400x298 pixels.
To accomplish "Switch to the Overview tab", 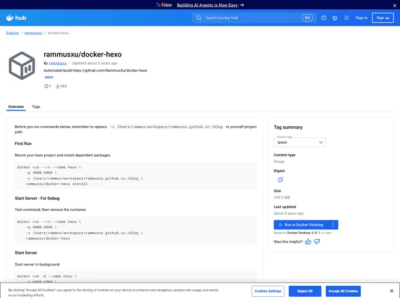I will (16, 107).
